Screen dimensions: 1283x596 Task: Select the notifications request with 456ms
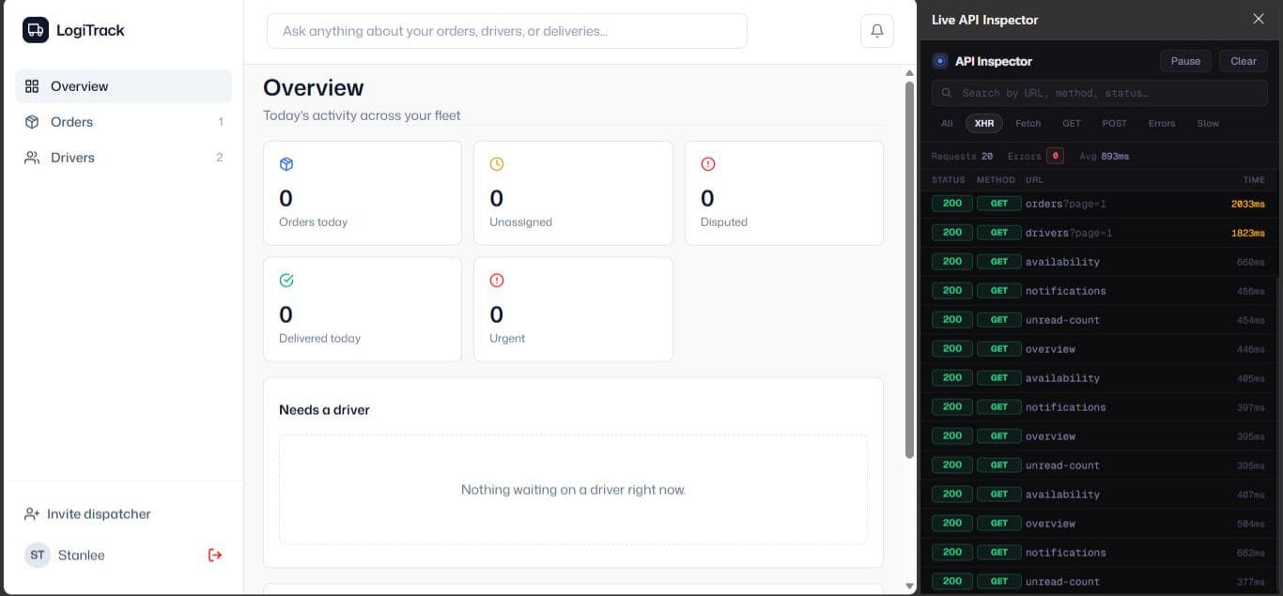1100,291
